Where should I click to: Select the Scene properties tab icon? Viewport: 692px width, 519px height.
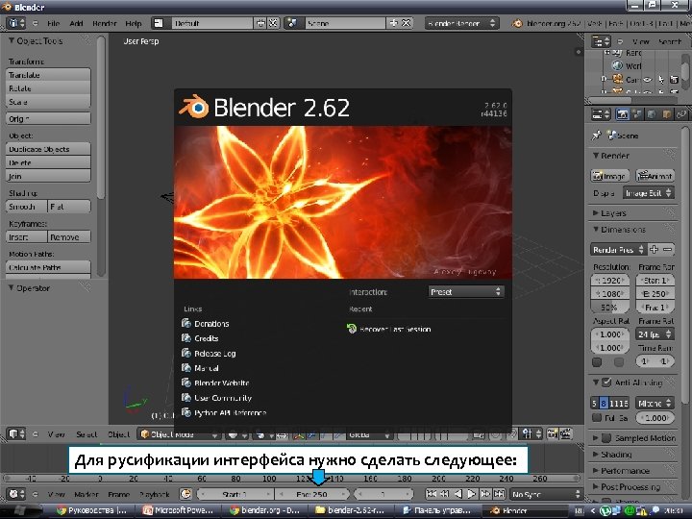(637, 114)
